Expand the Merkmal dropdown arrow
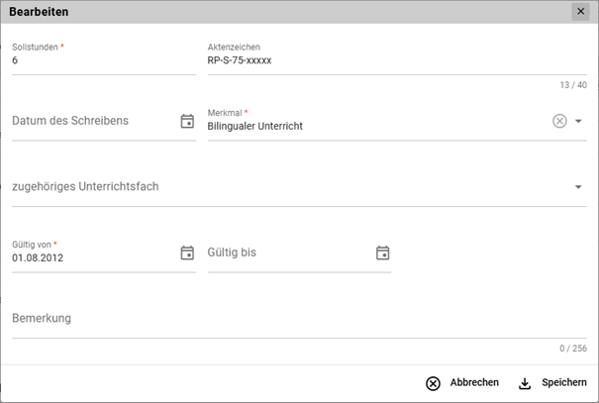Screen dimensions: 599x403 pyautogui.click(x=579, y=121)
